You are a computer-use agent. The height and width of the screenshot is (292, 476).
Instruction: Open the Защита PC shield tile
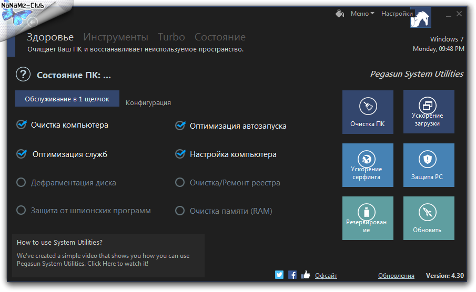[428, 165]
